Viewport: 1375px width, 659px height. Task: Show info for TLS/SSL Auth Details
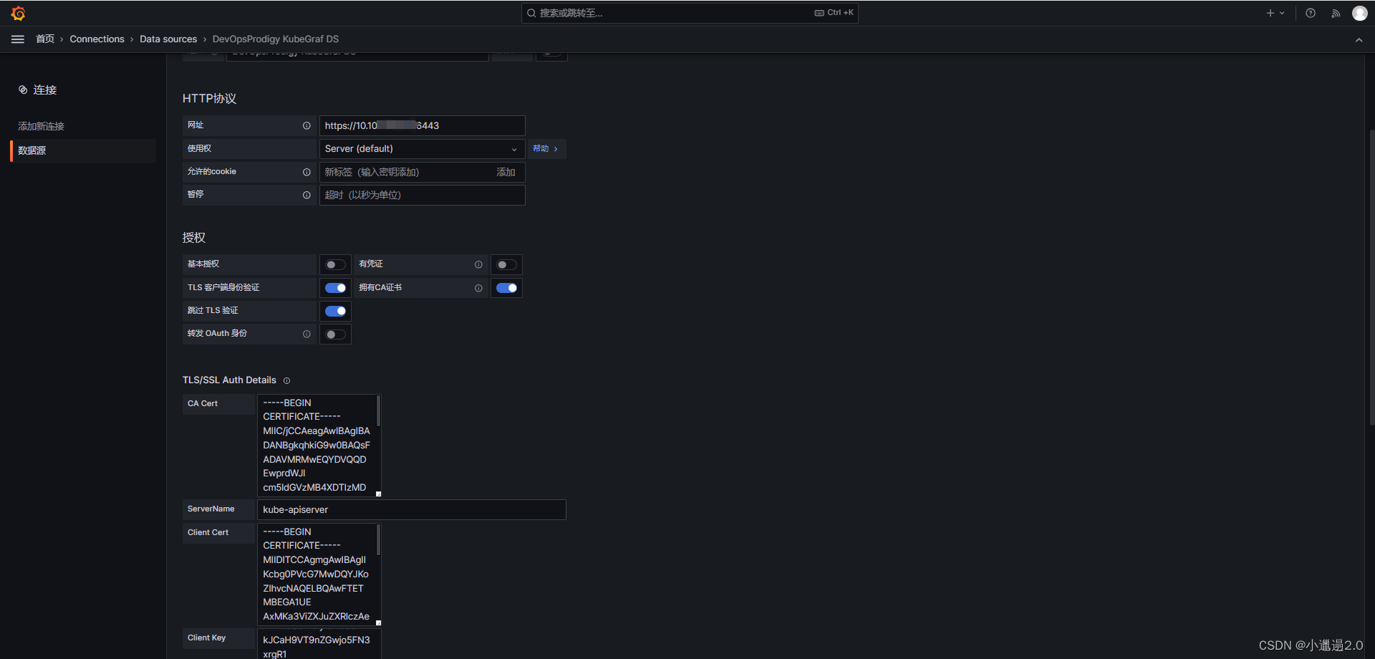point(286,380)
